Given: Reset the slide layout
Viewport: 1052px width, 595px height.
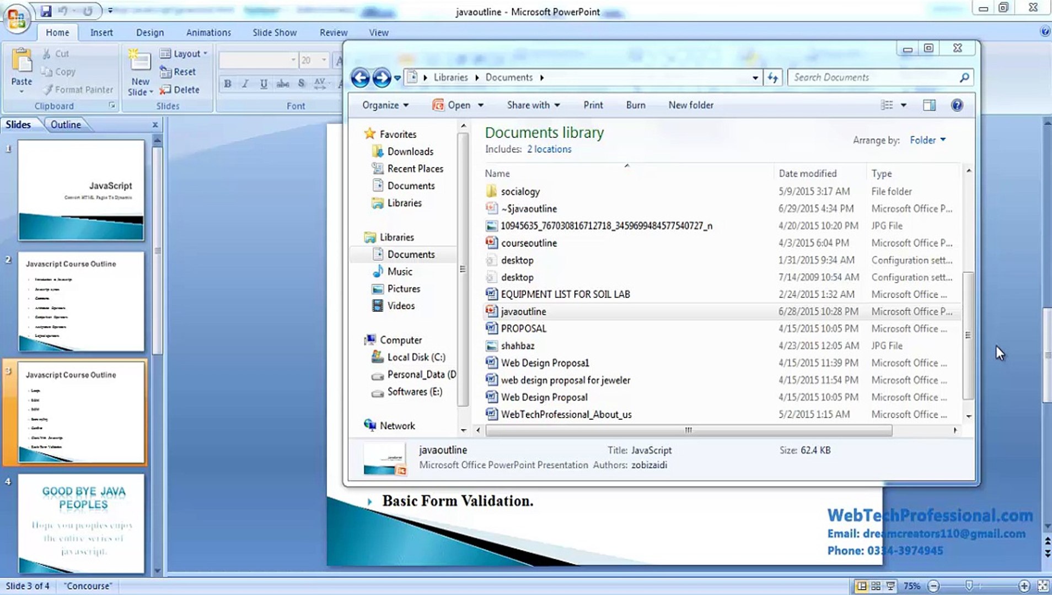Looking at the screenshot, I should [178, 72].
